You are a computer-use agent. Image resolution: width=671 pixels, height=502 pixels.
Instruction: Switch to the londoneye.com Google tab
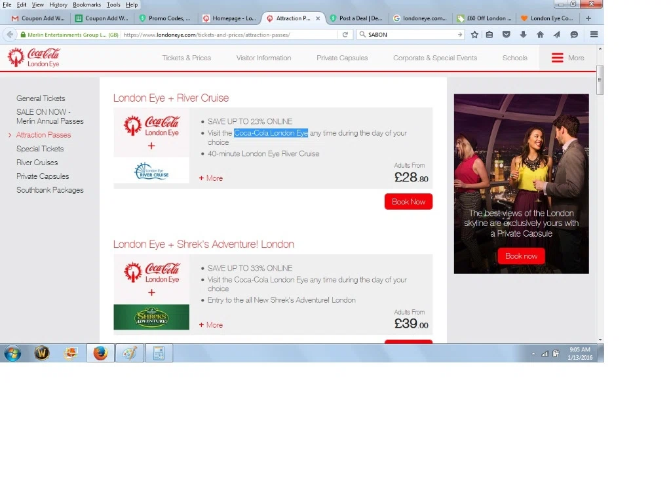(x=421, y=18)
